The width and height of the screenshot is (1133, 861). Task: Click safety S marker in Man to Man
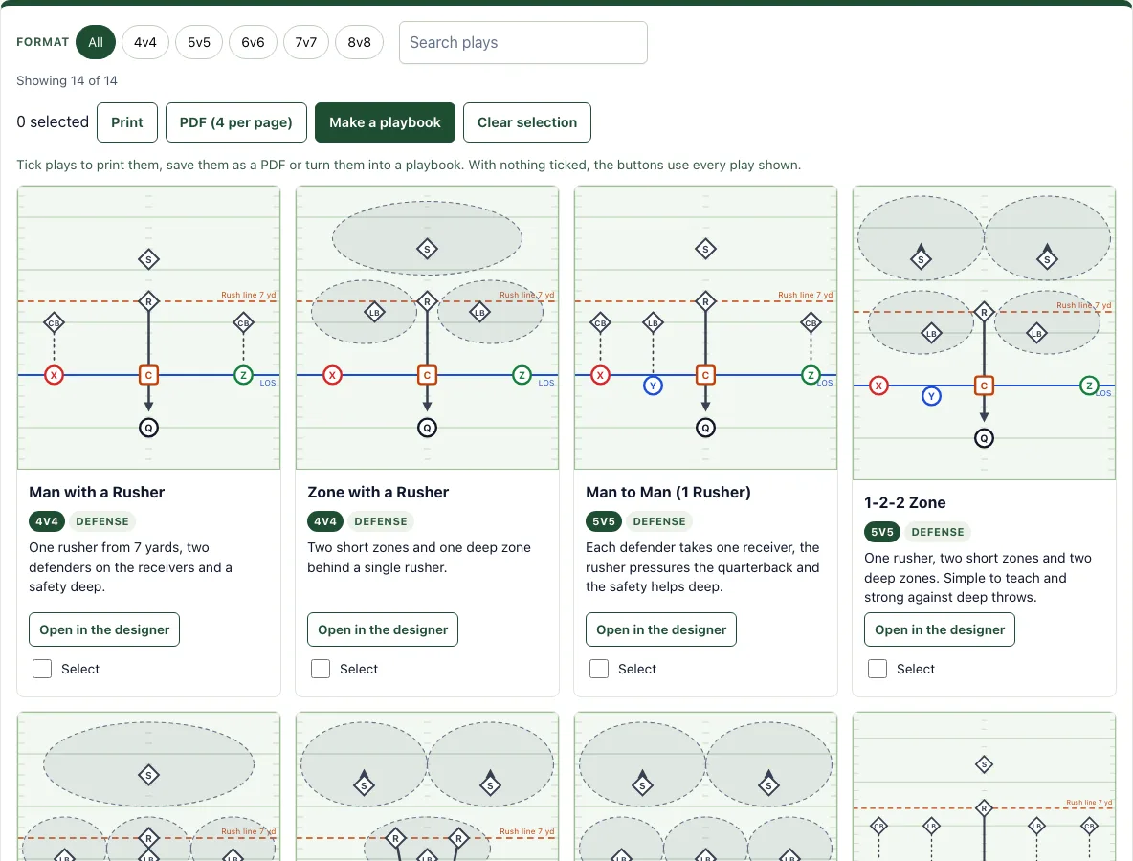point(705,249)
